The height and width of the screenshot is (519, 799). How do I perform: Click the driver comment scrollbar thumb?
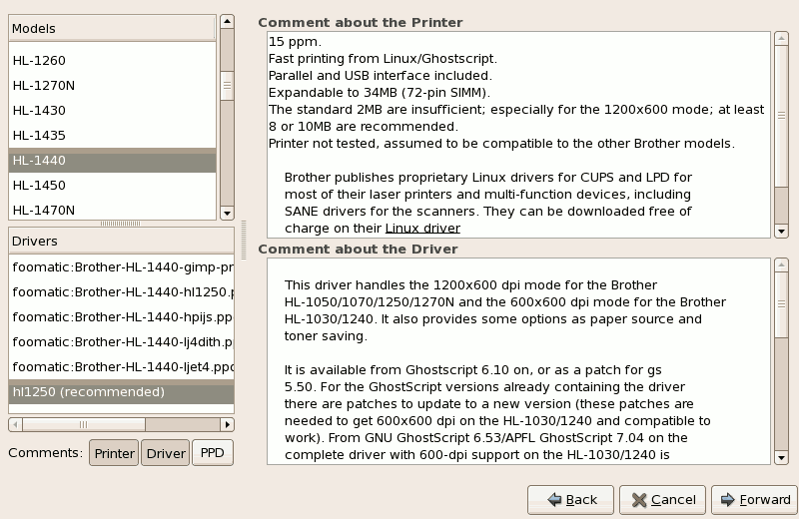point(781,304)
